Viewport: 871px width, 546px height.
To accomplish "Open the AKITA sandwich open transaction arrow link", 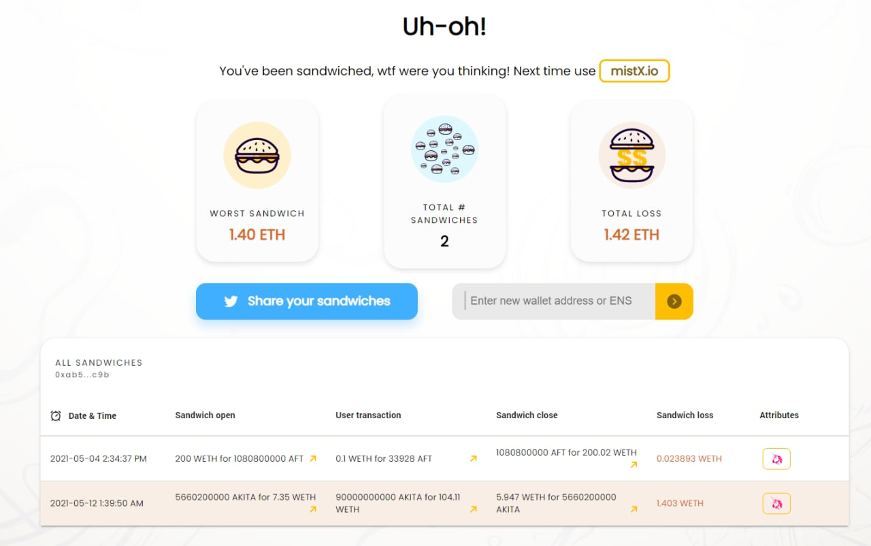I will coord(313,509).
